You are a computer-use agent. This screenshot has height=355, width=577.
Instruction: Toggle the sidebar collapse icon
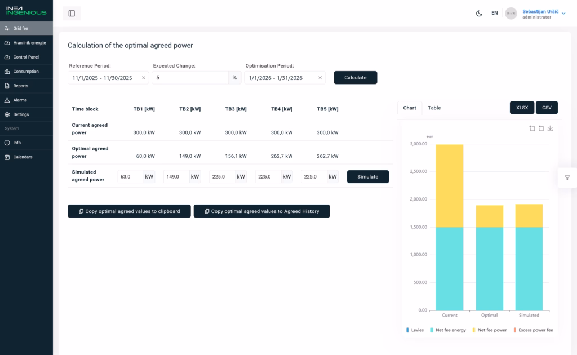(x=72, y=14)
